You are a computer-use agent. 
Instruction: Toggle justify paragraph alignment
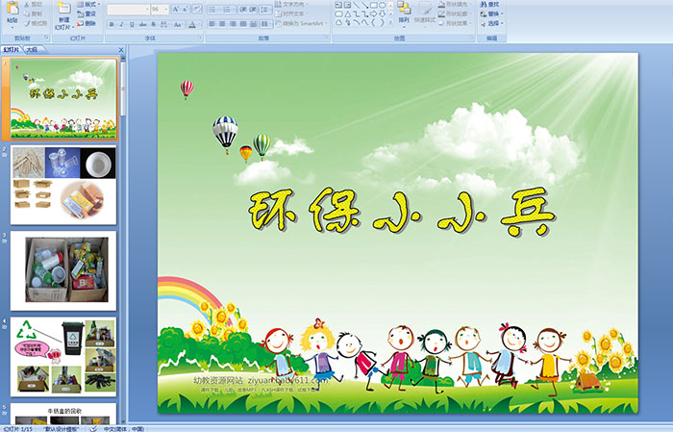(x=243, y=24)
